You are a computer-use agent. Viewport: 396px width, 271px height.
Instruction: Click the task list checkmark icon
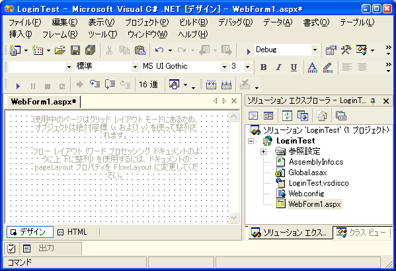11,249
